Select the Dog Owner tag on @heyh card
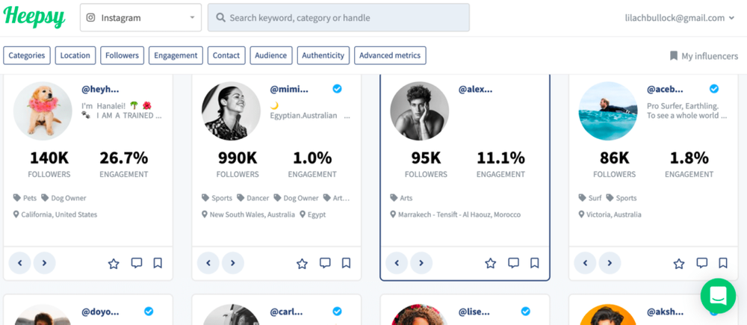Image resolution: width=747 pixels, height=325 pixels. (63, 198)
